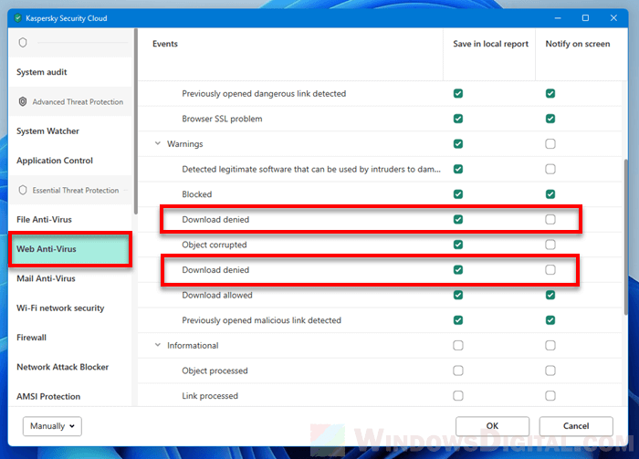Enable Save in local report for Object processed
This screenshot has width=639, height=459.
pos(458,370)
